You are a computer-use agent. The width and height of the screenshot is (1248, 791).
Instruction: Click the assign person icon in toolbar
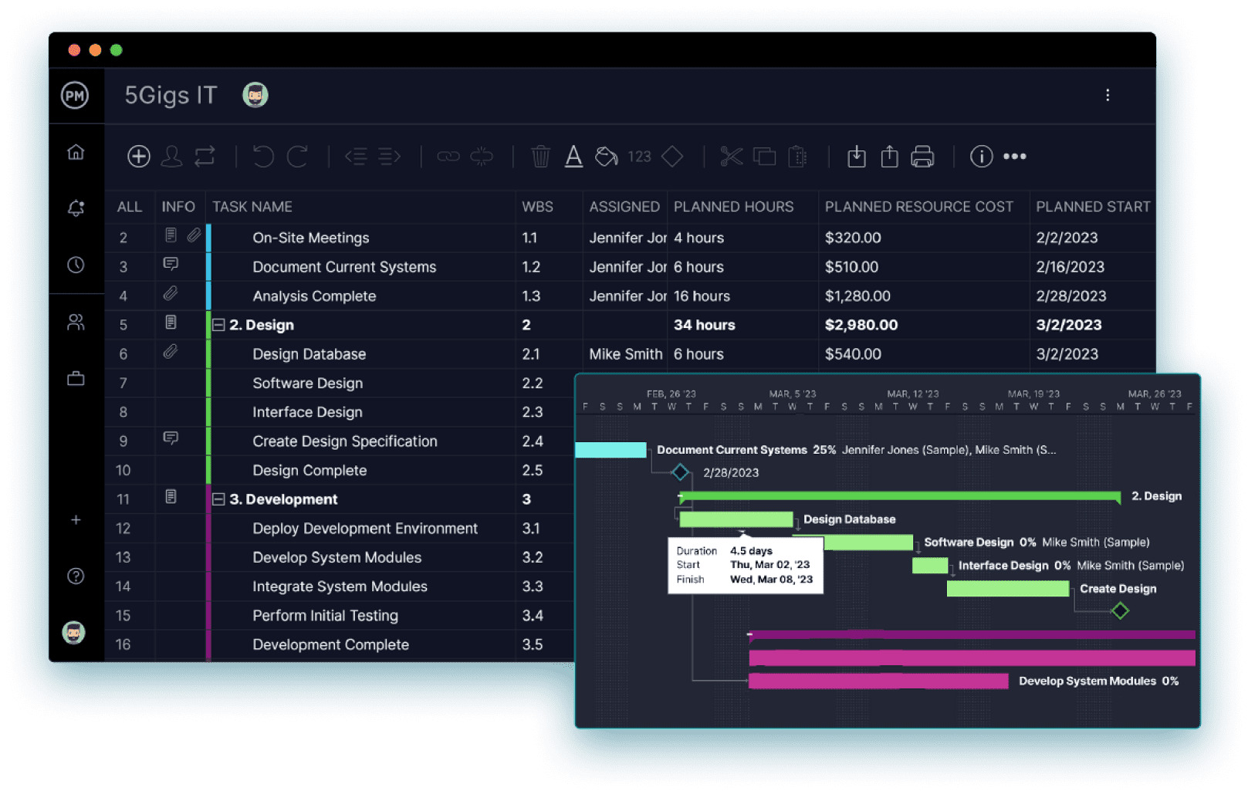[x=171, y=157]
